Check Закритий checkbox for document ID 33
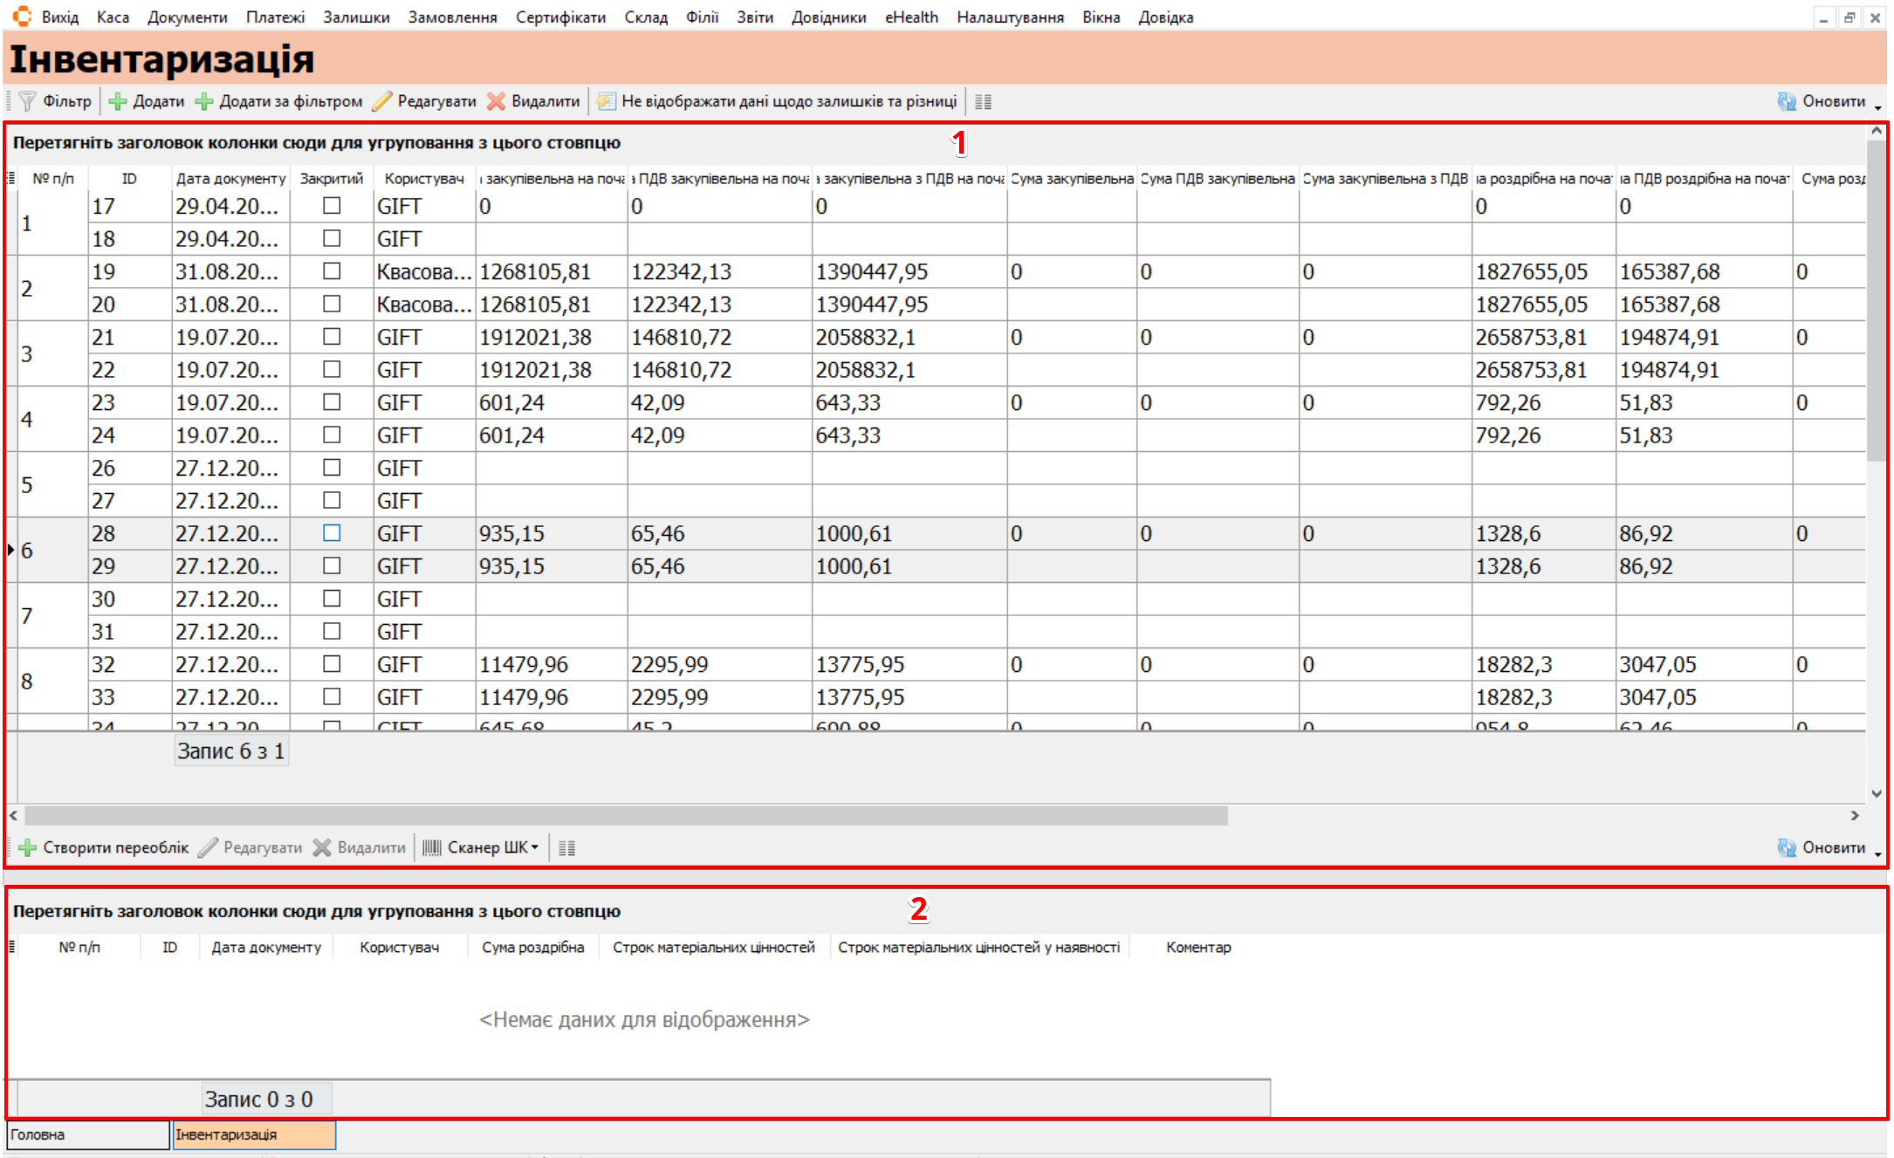 tap(332, 696)
